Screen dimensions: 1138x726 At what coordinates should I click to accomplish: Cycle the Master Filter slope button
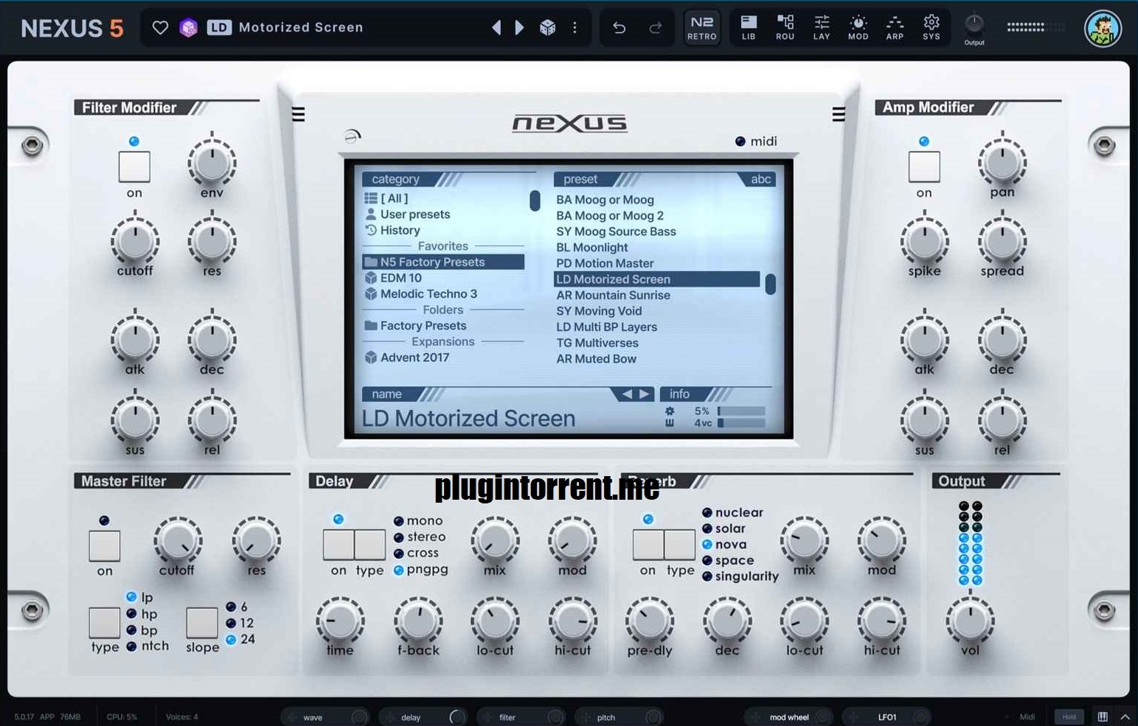201,623
